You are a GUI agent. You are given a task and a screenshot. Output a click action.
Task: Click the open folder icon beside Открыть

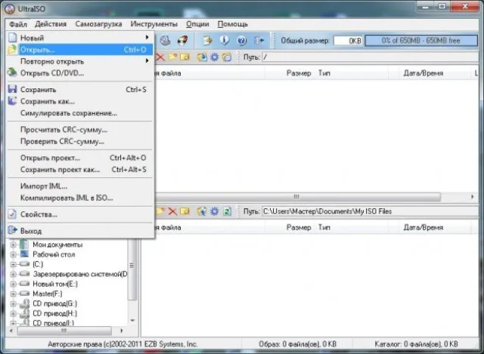pos(12,49)
